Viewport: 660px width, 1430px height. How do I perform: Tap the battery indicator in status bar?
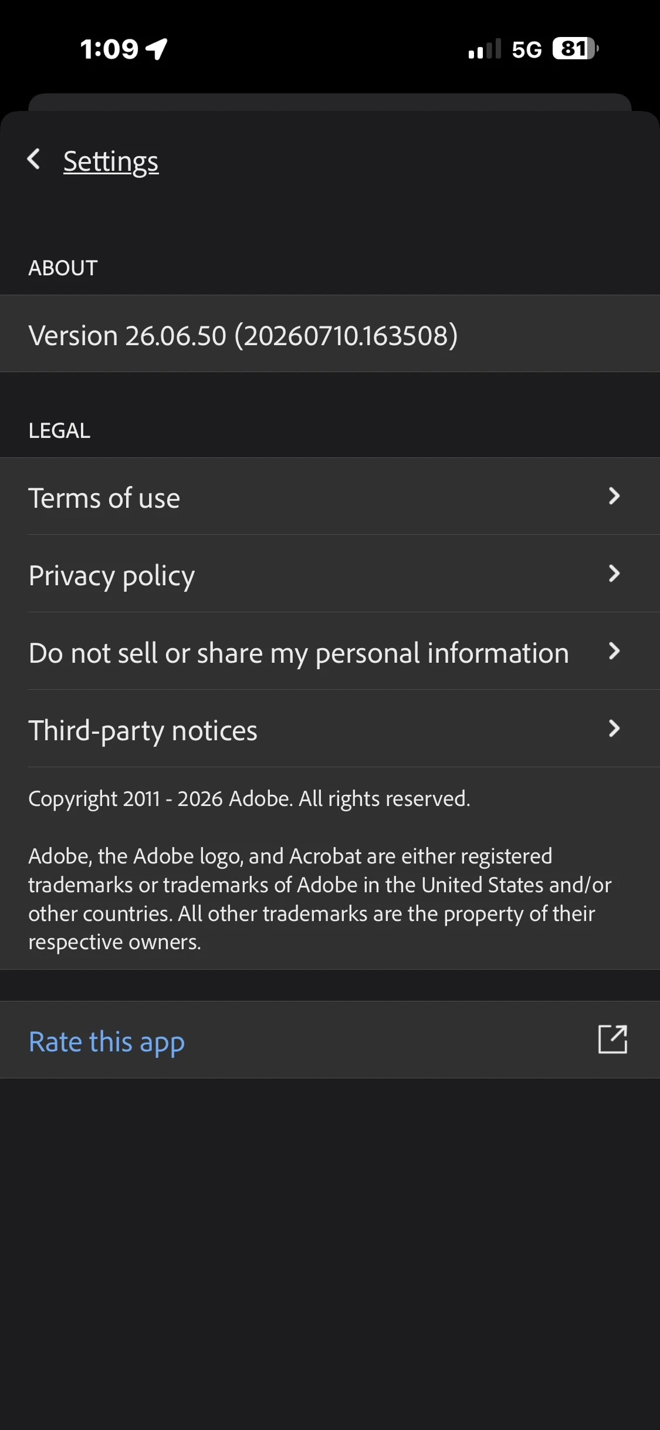pos(576,49)
